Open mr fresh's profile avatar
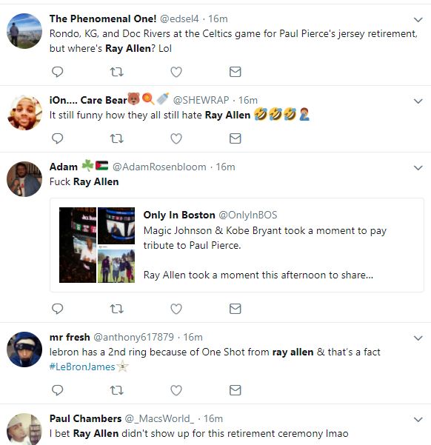Screen dimensions: 431x445 tap(24, 349)
